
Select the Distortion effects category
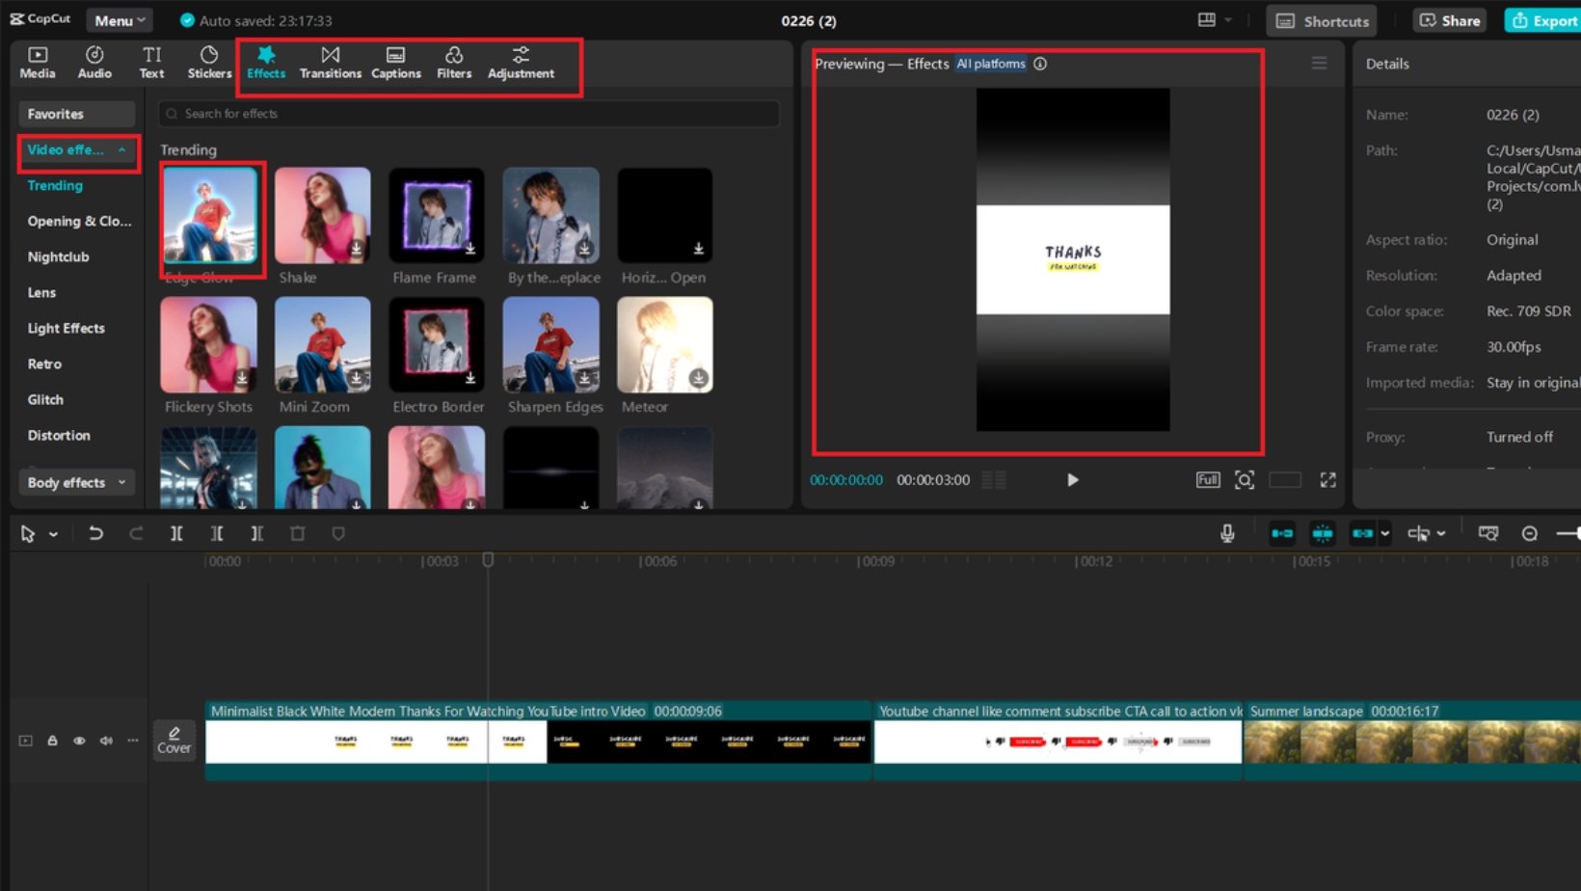(59, 435)
